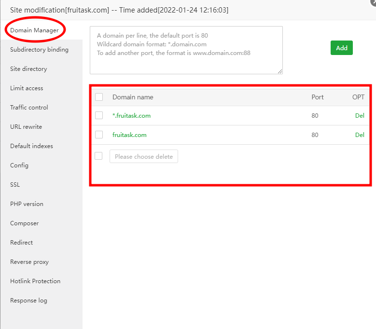Open the Domain Manager tab
The width and height of the screenshot is (376, 329).
click(34, 30)
